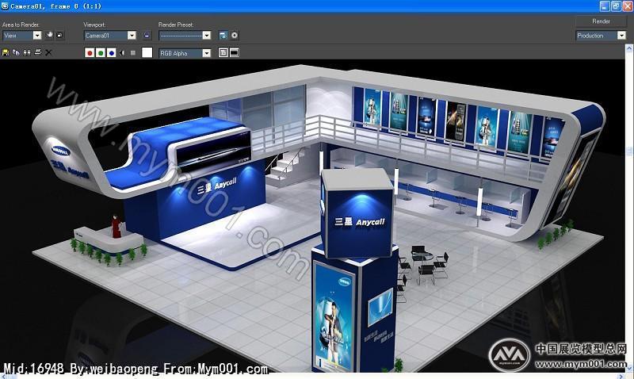Toggle the blue channel display

(111, 52)
